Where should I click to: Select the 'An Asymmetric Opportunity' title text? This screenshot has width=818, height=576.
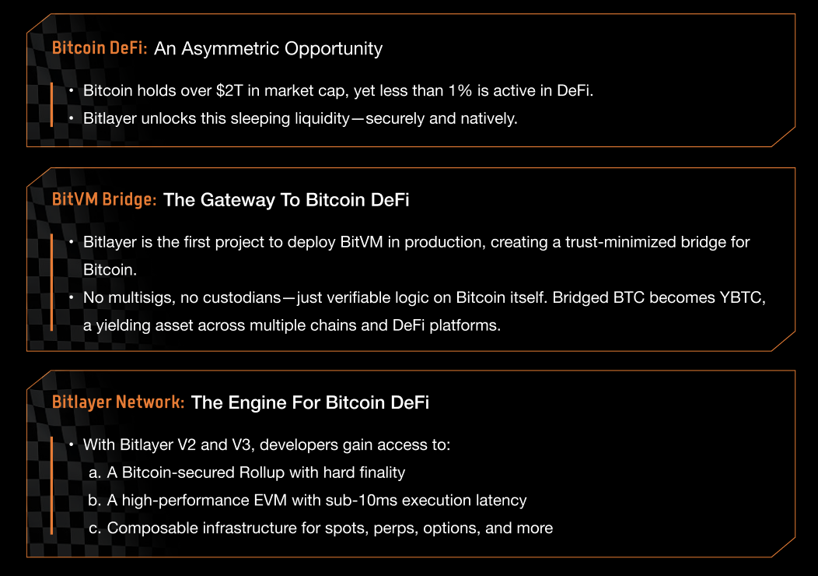(268, 48)
